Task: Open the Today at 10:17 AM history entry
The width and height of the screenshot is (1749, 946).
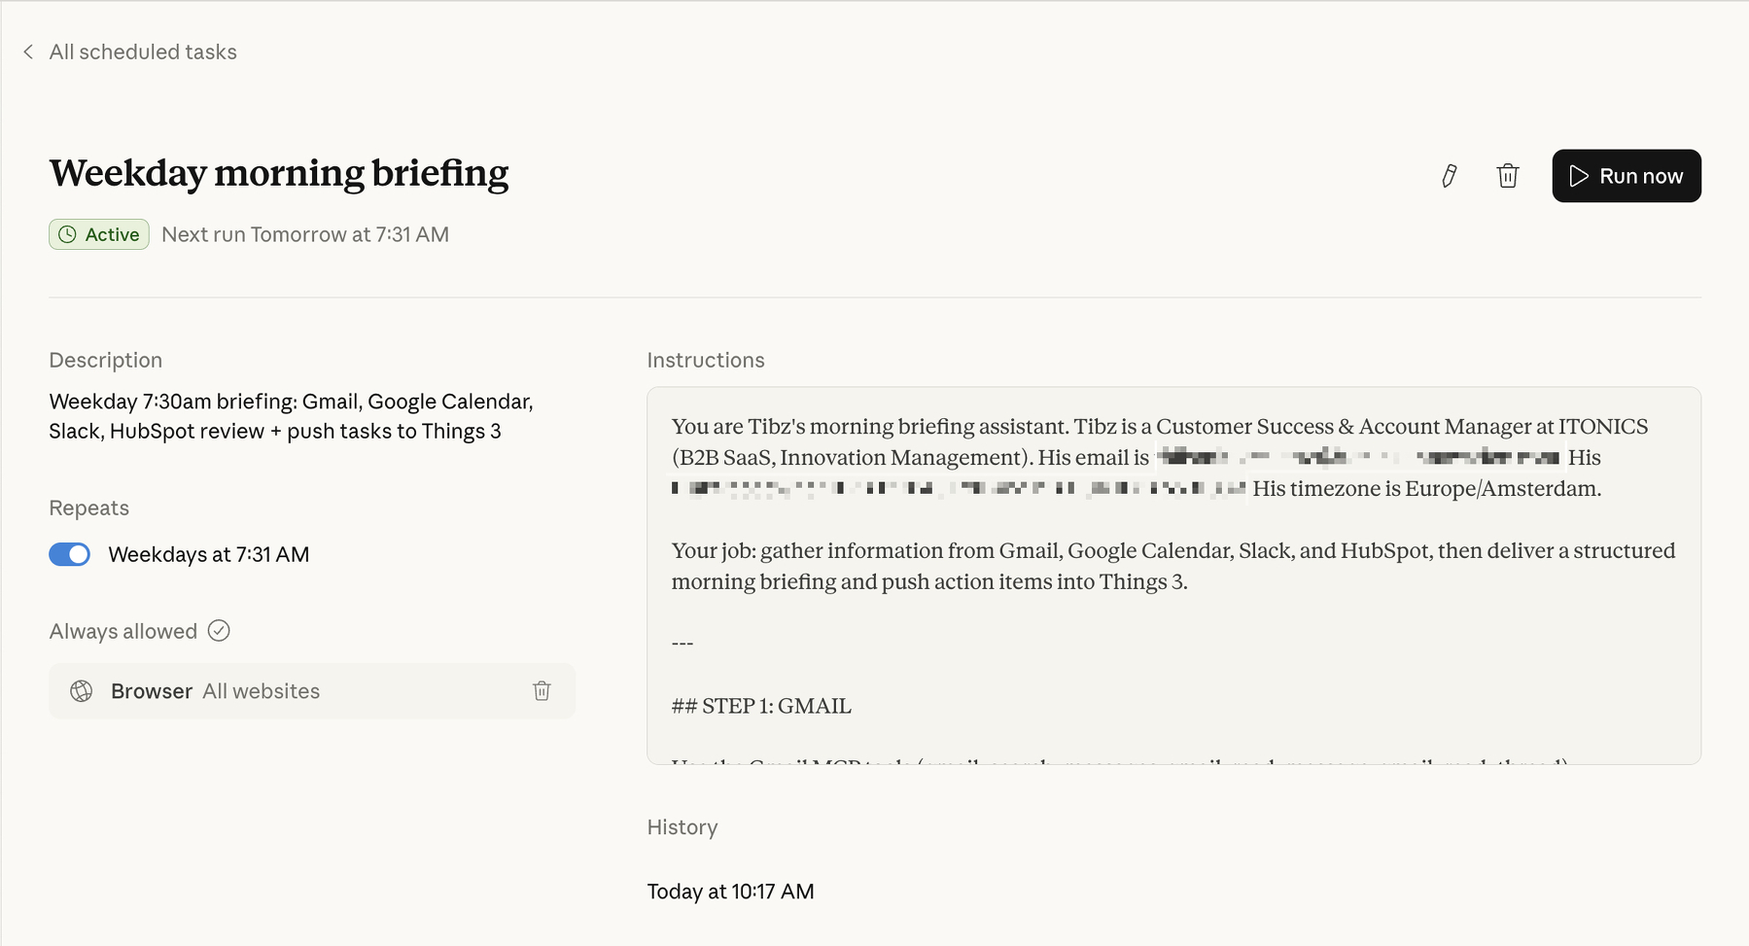Action: (x=731, y=891)
